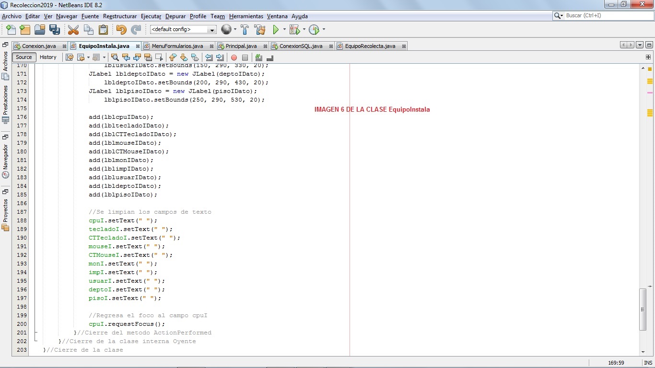This screenshot has width=655, height=368.
Task: Click the Debug Project icon
Action: (x=294, y=30)
